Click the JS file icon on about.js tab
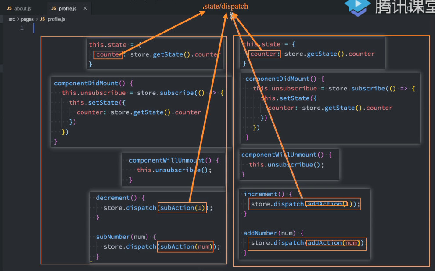This screenshot has height=271, width=435. [x=9, y=8]
